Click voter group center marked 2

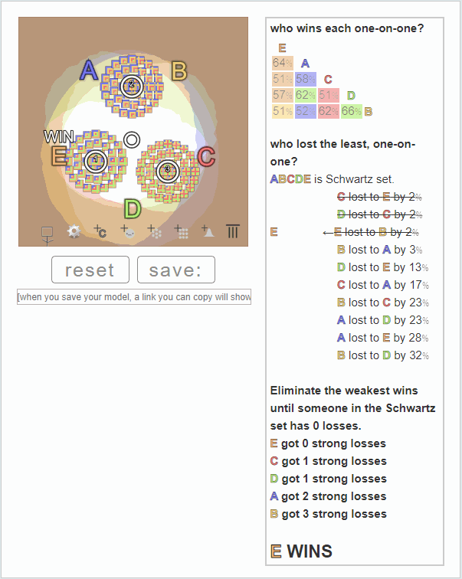click(132, 86)
